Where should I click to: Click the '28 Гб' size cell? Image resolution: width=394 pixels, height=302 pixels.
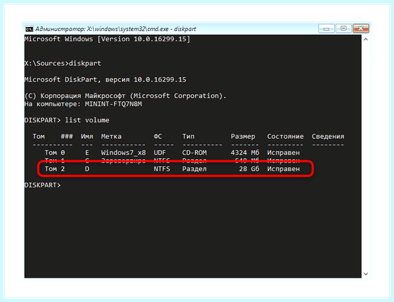pos(249,169)
